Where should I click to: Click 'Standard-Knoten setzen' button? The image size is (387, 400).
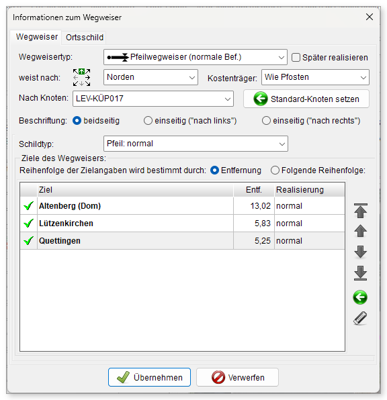[x=306, y=99]
